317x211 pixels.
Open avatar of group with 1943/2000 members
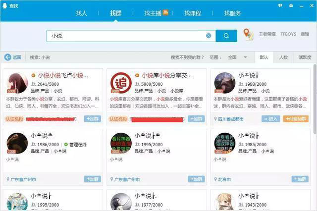pyautogui.click(x=224, y=202)
